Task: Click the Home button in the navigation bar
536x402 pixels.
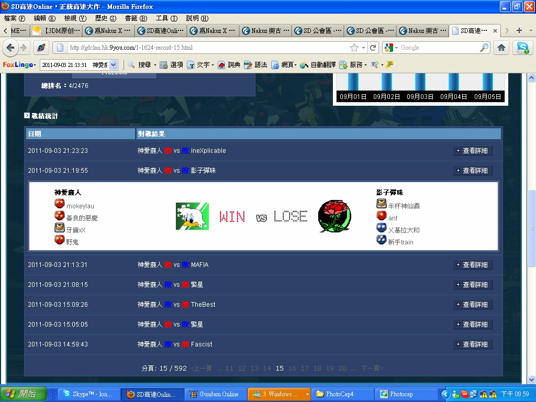Action: tap(501, 48)
